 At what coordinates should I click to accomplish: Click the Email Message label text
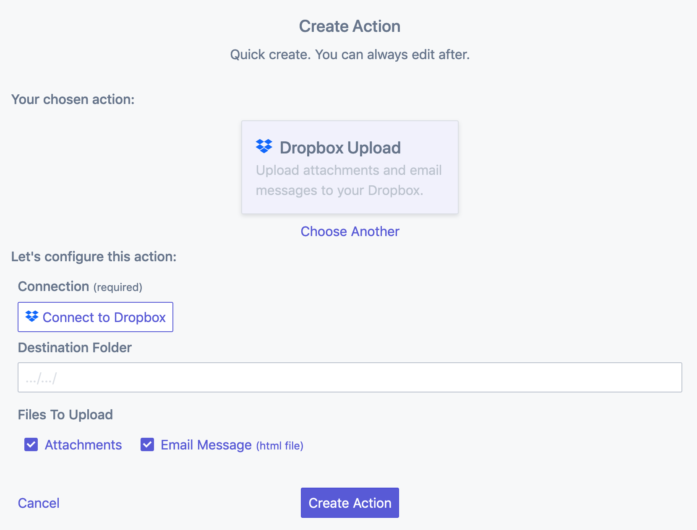[x=206, y=445]
